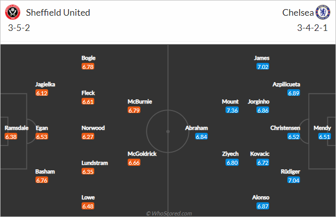Select player name Abraham
336x217 pixels.
click(197, 128)
